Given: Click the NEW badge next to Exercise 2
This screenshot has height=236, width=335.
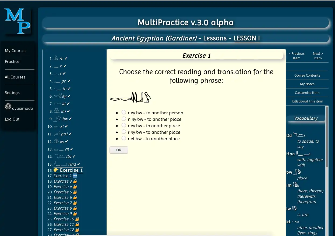Looking at the screenshot, I should click(75, 176).
